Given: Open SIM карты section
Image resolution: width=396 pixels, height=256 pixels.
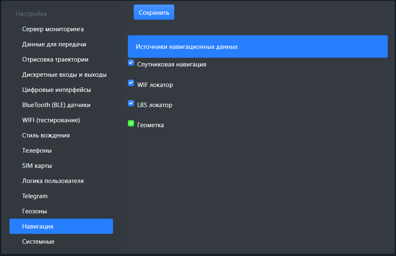Looking at the screenshot, I should 37,166.
